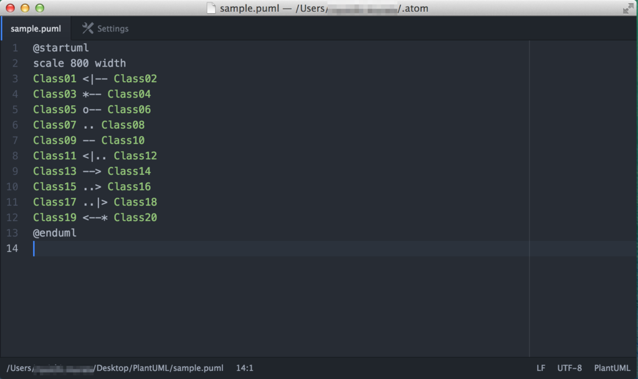Switch to the sample.puml tab
This screenshot has height=379, width=638.
coord(36,29)
